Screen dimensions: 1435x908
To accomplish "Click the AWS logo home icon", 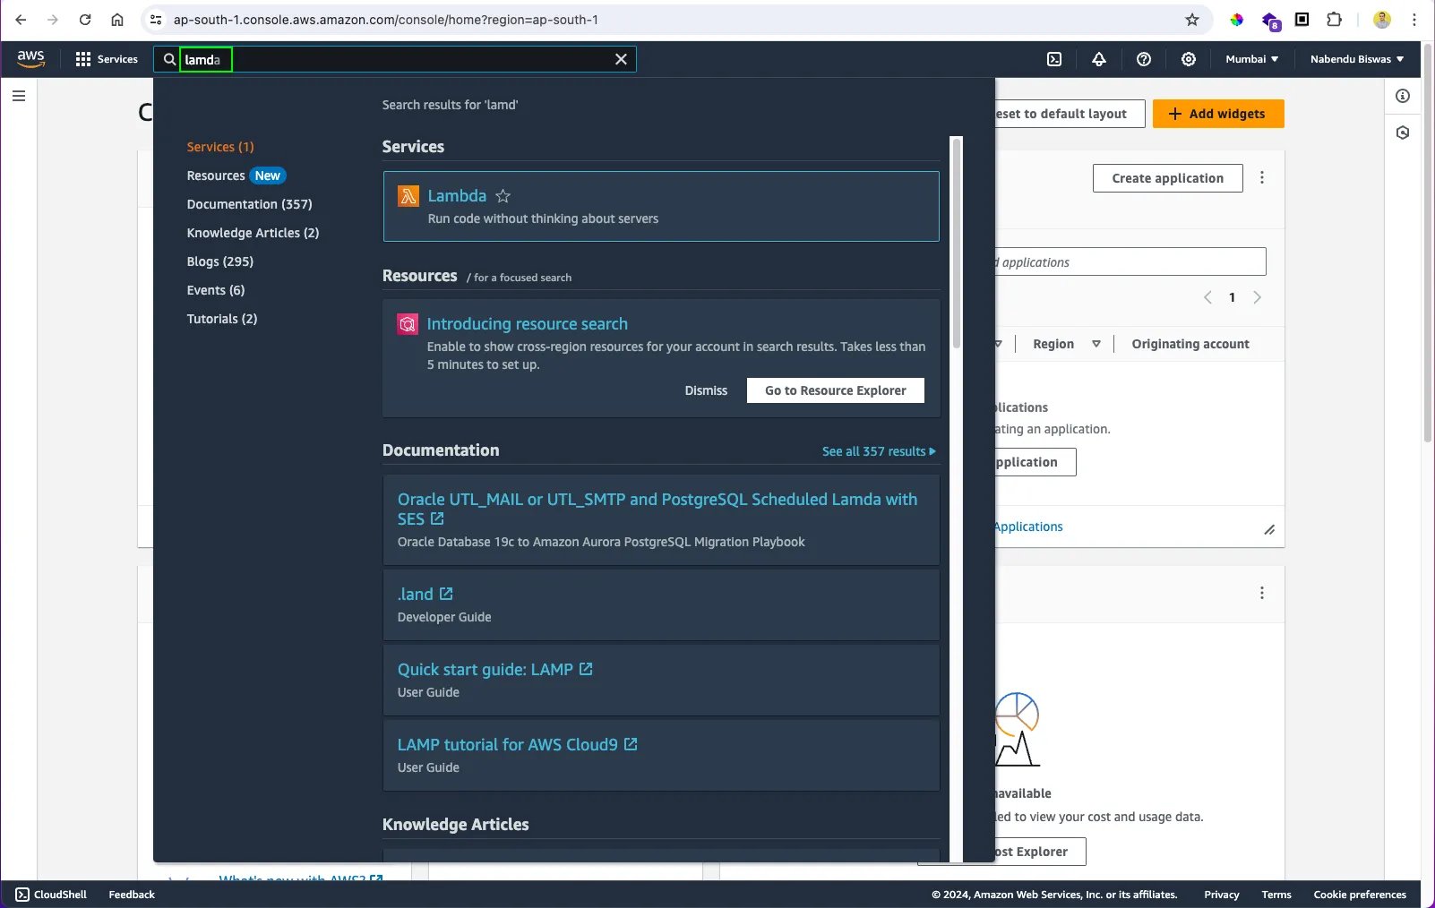I will (30, 58).
